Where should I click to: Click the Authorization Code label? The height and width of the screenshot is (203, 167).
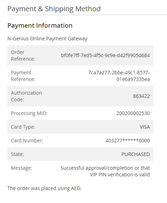(x=26, y=96)
